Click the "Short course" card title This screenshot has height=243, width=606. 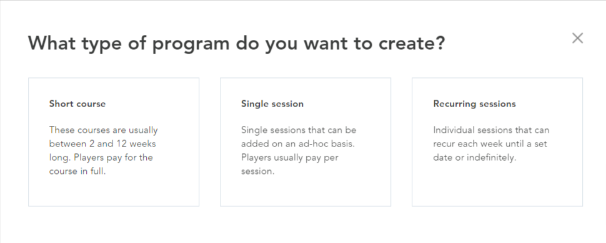(77, 104)
